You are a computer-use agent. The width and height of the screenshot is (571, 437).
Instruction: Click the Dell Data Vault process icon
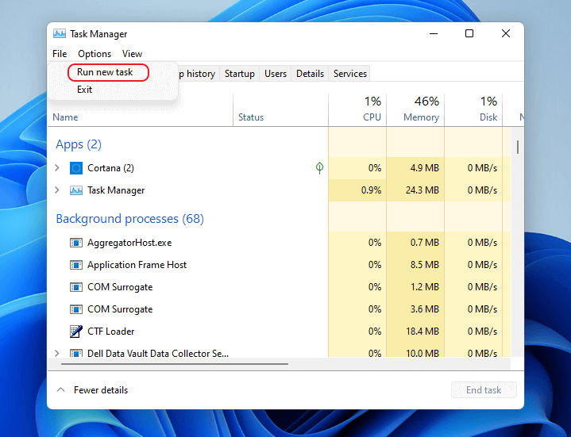point(76,353)
